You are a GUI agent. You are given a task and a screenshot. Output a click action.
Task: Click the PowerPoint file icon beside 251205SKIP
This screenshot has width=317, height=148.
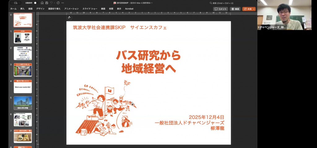[115, 3]
